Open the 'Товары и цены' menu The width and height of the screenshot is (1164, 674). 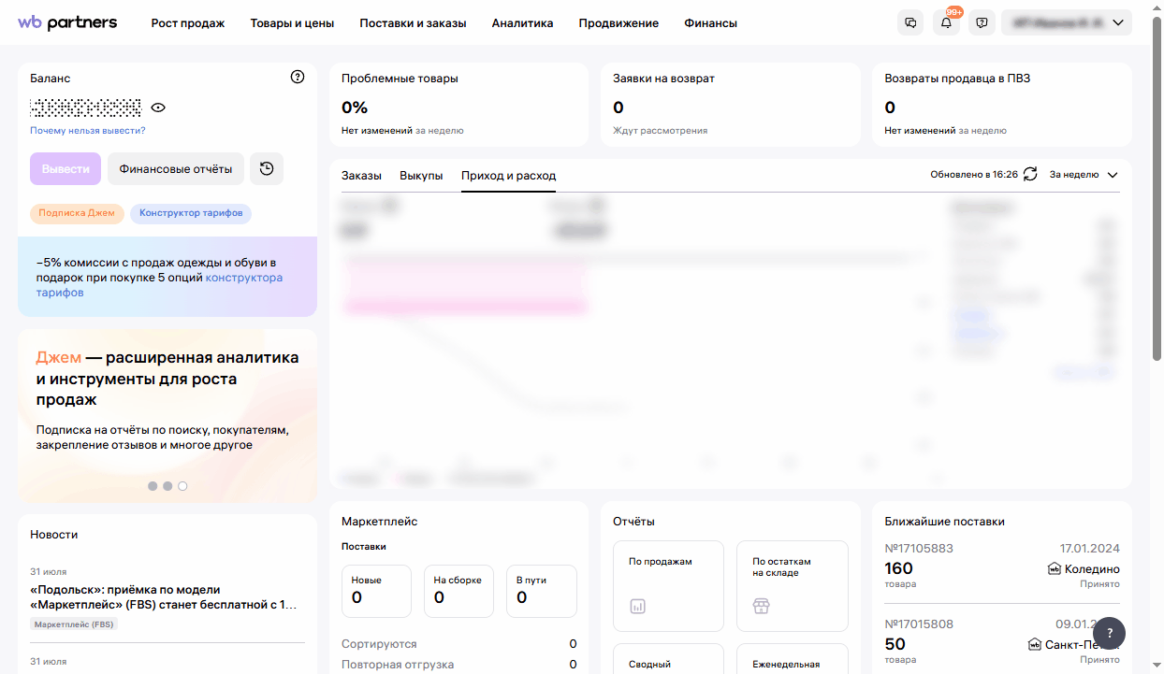pos(292,23)
